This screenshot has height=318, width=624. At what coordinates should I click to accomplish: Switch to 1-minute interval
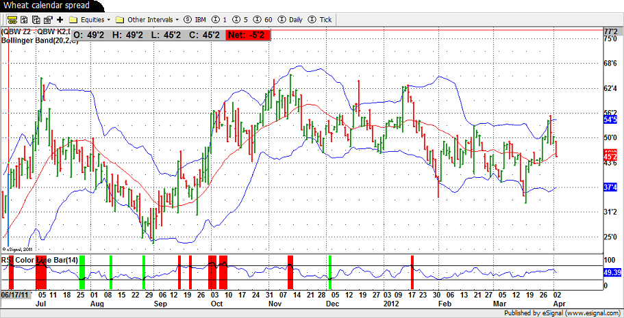220,20
